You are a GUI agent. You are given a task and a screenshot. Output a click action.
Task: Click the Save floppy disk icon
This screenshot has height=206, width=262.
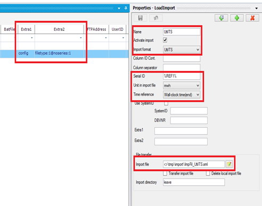pyautogui.click(x=140, y=18)
